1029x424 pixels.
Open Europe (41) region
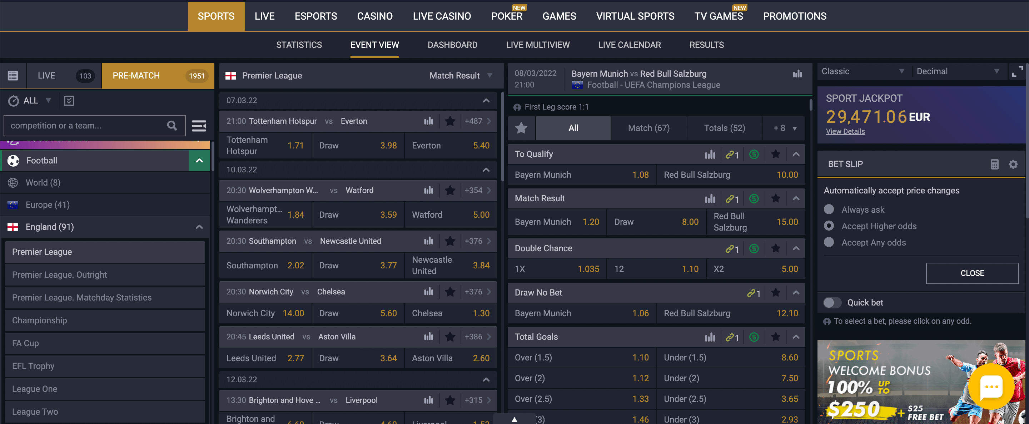click(x=105, y=205)
